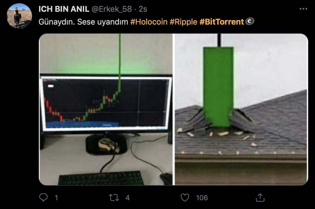The height and width of the screenshot is (209, 315).
Task: Open the right photo of candle through roof
Action: [x=241, y=109]
